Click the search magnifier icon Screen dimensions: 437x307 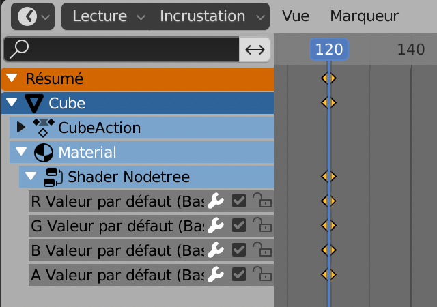[20, 49]
